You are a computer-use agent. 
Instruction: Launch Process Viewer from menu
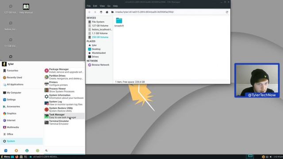[64, 90]
